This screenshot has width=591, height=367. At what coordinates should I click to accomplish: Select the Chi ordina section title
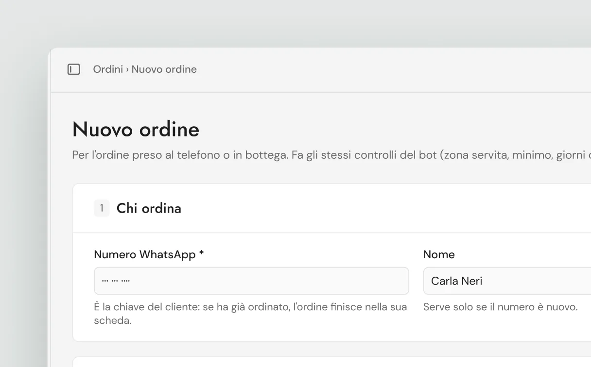[x=149, y=208]
